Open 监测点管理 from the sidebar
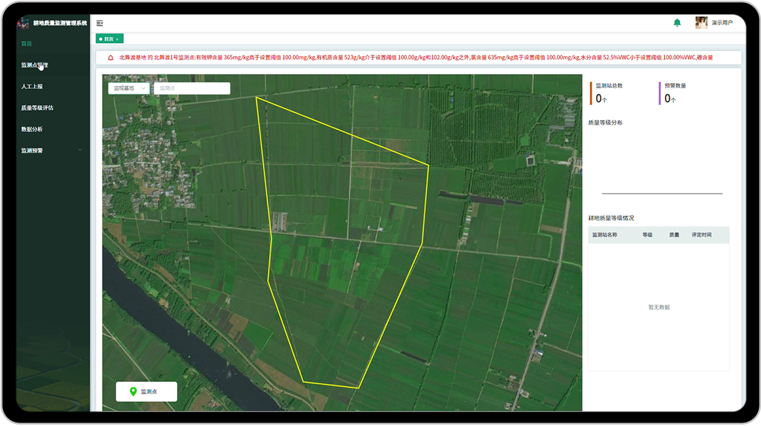 point(34,65)
